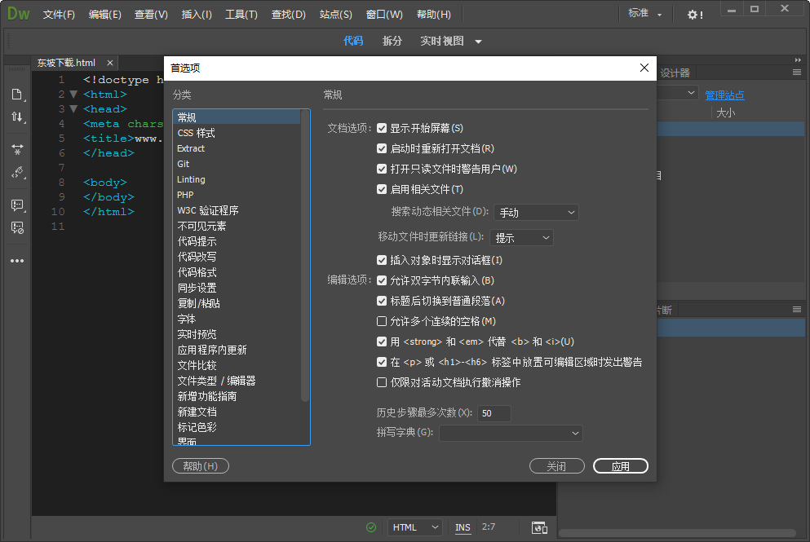The height and width of the screenshot is (542, 810).
Task: Click the 帮助(H) button in the dialog
Action: [201, 466]
